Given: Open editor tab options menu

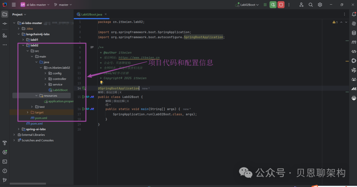Looking at the screenshot, I should [x=344, y=14].
